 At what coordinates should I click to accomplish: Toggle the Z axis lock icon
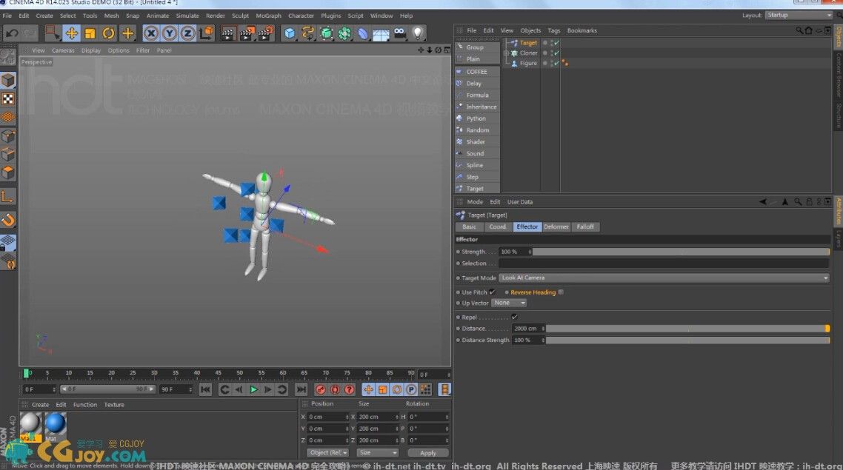coord(187,34)
